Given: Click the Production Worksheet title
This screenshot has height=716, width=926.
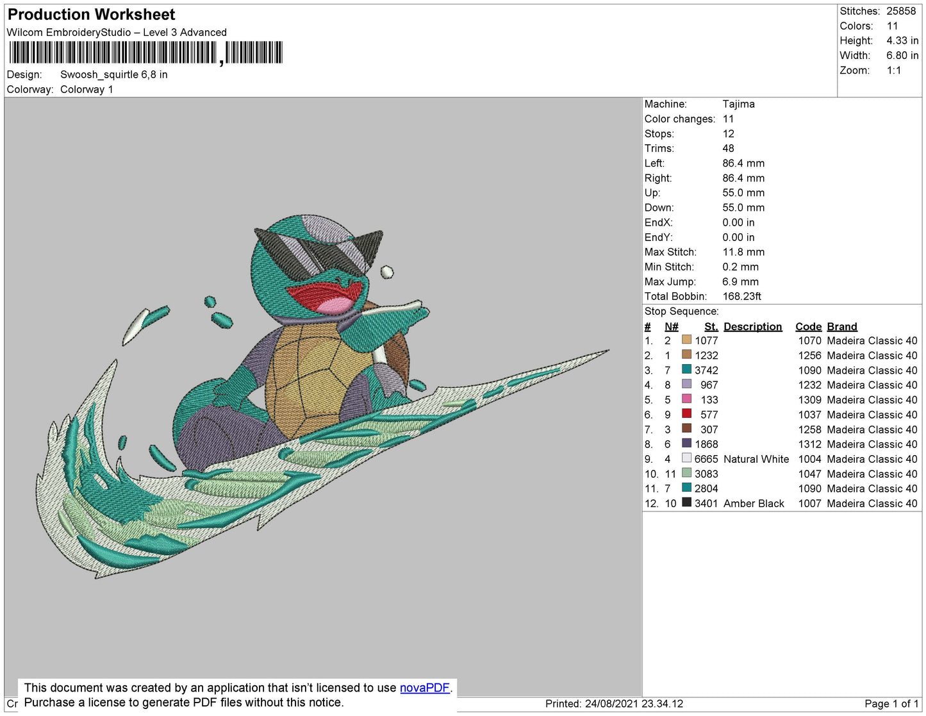Looking at the screenshot, I should pyautogui.click(x=91, y=15).
